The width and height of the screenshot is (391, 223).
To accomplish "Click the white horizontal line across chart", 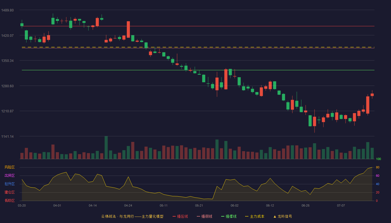I will [198, 70].
